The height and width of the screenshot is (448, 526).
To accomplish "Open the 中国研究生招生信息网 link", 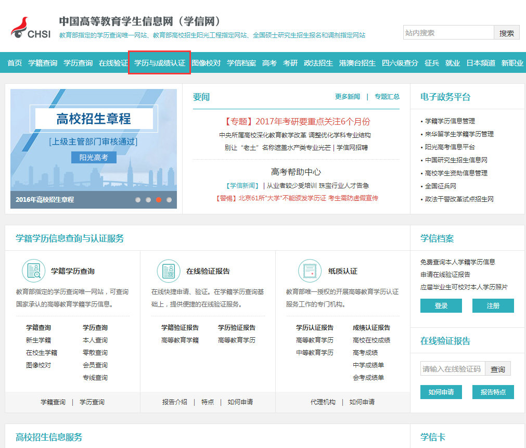I will click(456, 160).
